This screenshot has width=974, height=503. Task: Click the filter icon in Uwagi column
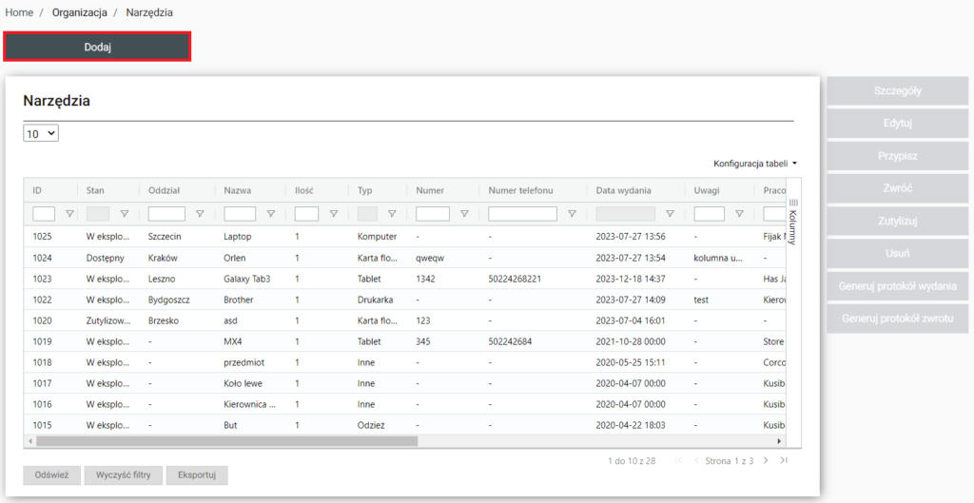739,214
